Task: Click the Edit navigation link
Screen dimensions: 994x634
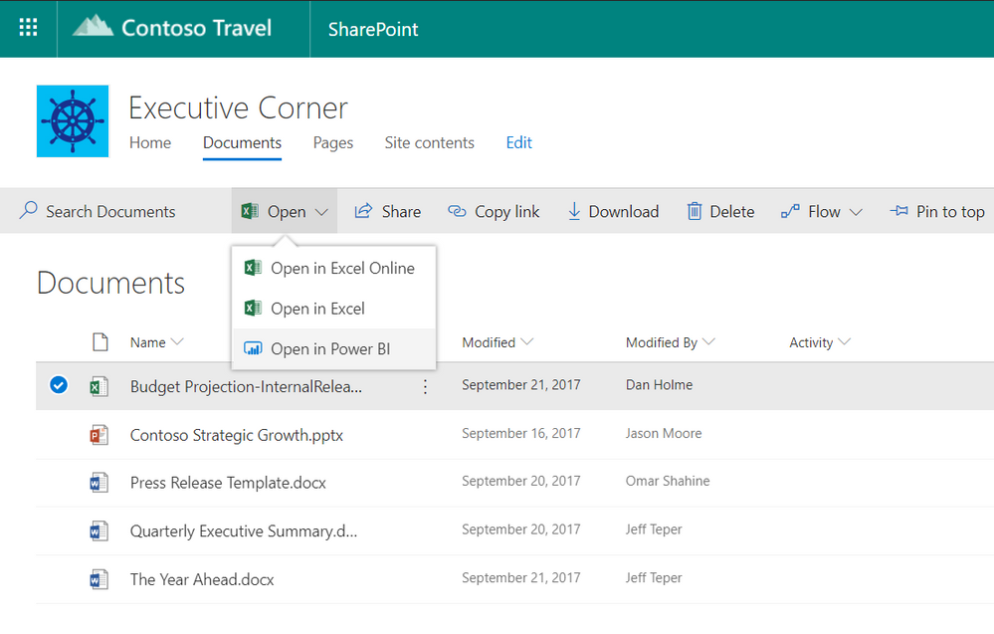Action: coord(518,142)
